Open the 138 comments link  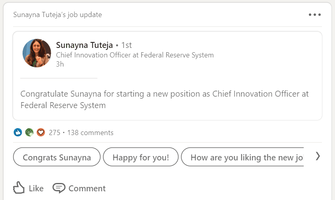pyautogui.click(x=90, y=133)
